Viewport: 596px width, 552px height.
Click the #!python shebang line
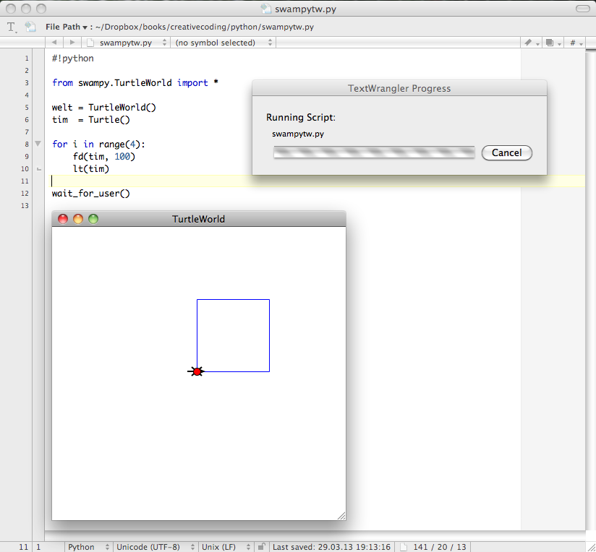(72, 58)
